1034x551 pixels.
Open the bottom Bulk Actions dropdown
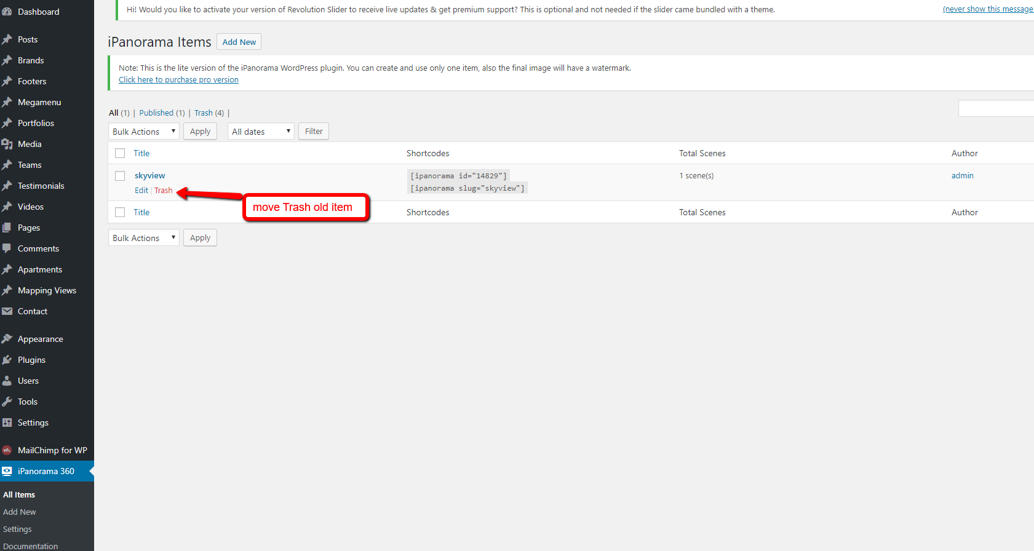coord(144,238)
